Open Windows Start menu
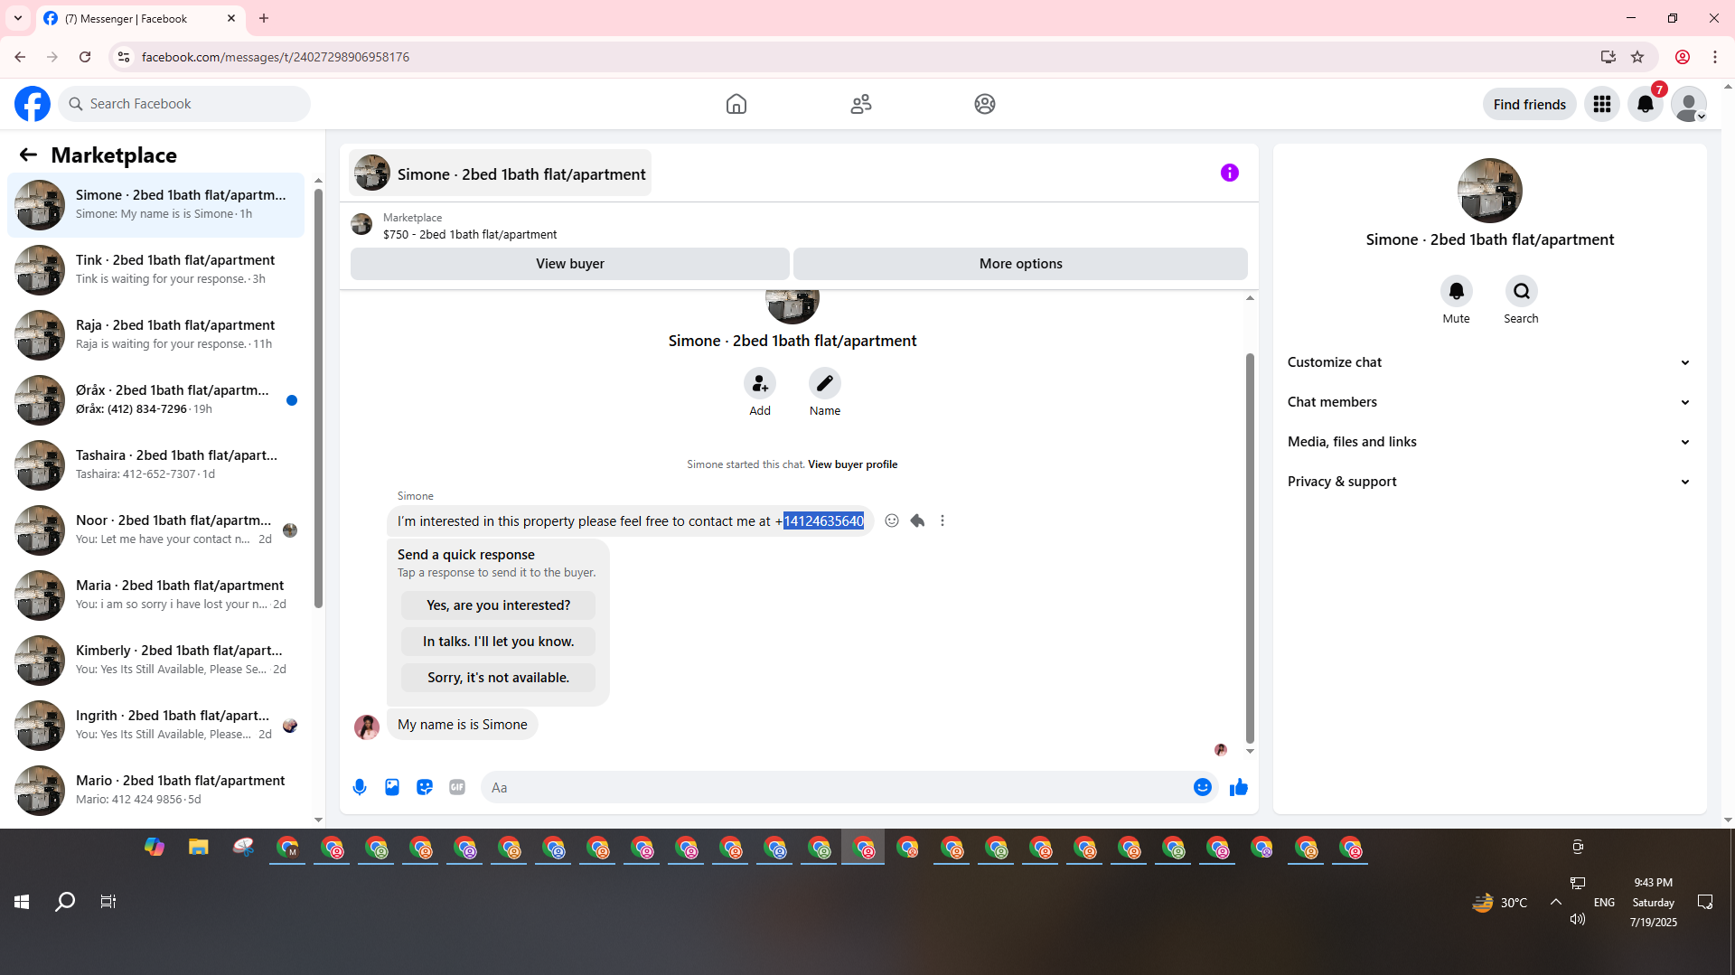This screenshot has height=975, width=1735. coord(22,901)
